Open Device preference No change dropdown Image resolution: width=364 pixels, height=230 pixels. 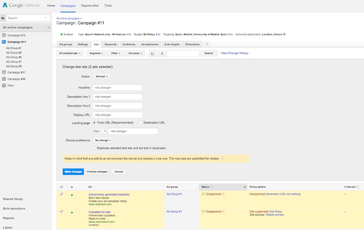click(103, 140)
